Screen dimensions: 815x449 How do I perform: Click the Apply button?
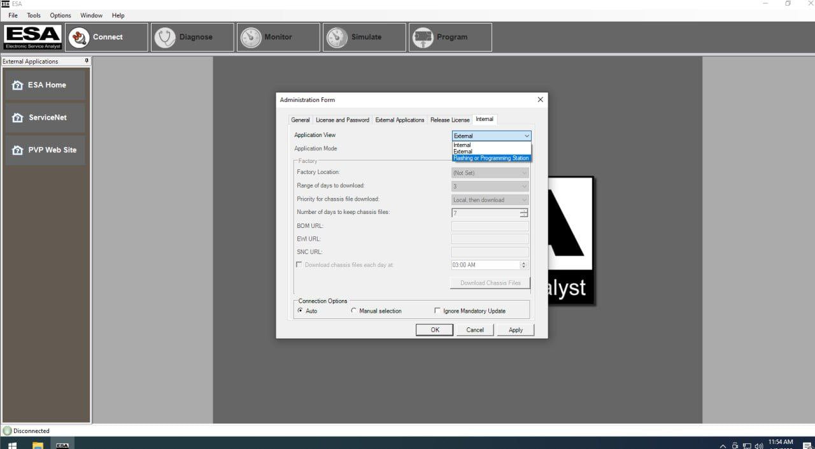point(515,330)
